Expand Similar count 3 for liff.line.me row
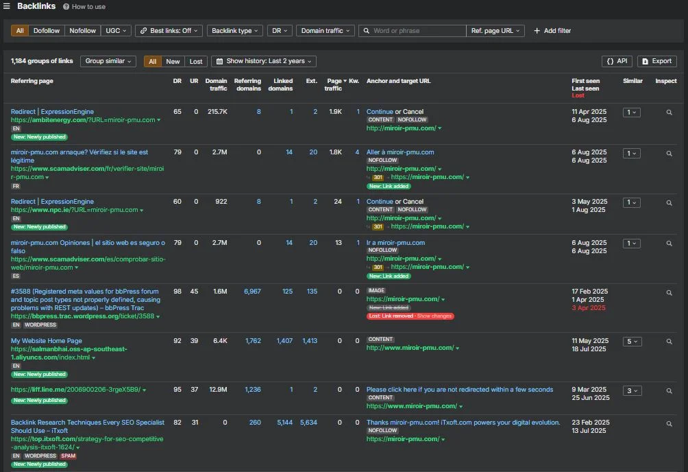Image resolution: width=688 pixels, height=472 pixels. pyautogui.click(x=632, y=390)
